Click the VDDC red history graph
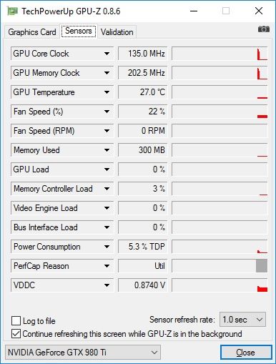 [220, 285]
